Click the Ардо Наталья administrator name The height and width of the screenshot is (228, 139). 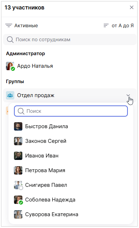click(35, 66)
